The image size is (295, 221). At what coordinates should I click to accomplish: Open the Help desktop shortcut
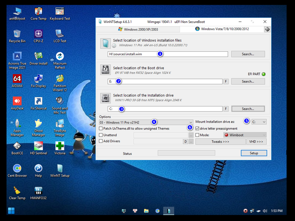click(38, 171)
